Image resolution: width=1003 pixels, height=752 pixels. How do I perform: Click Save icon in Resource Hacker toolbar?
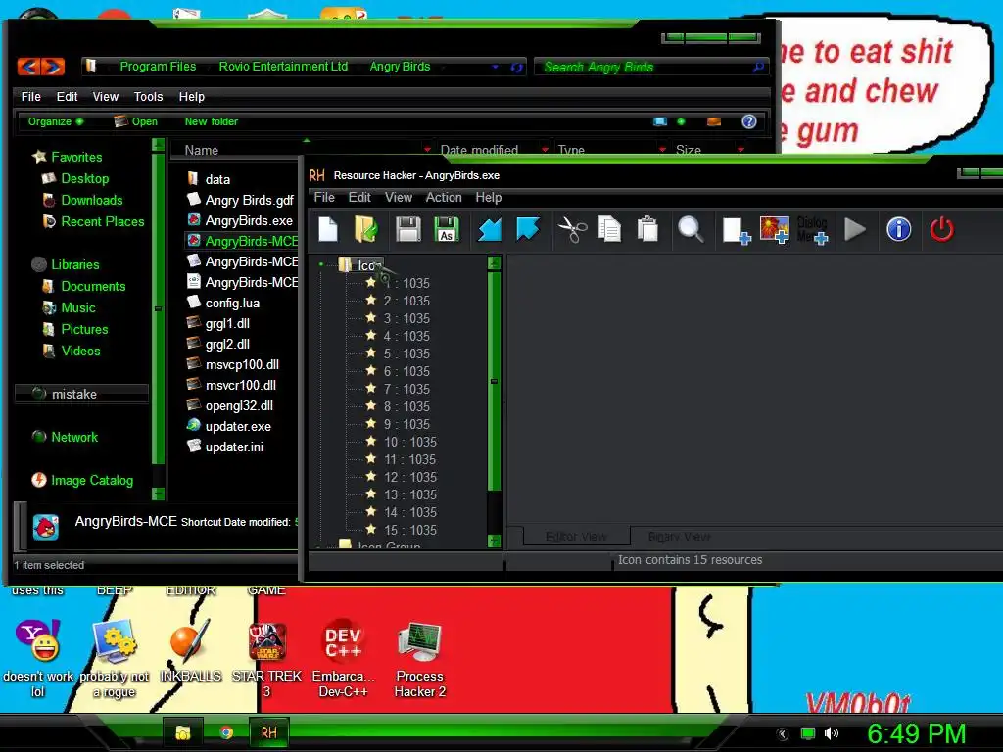click(408, 229)
